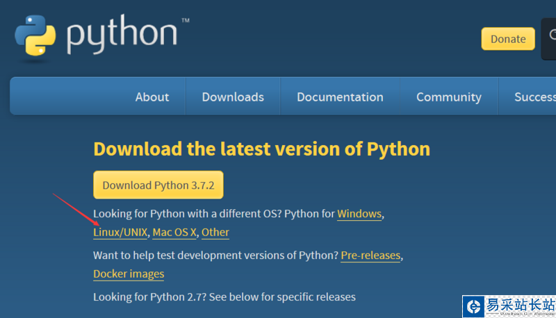The height and width of the screenshot is (318, 556).
Task: Open the About menu
Action: 152,97
